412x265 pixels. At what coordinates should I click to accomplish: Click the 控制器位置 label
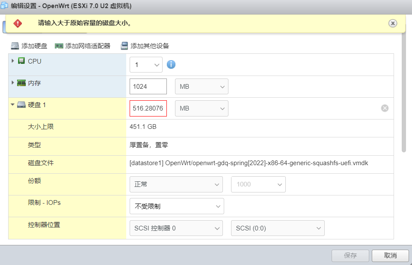tap(44, 224)
